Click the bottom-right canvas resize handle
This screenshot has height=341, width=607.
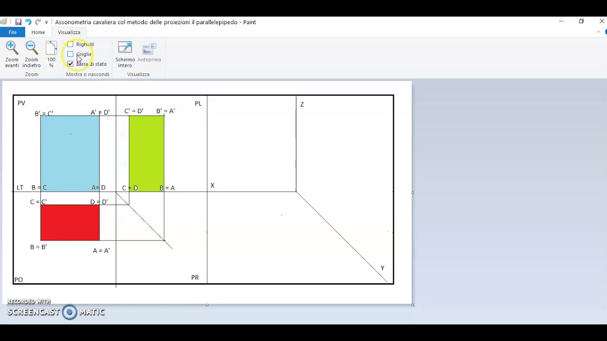point(413,305)
